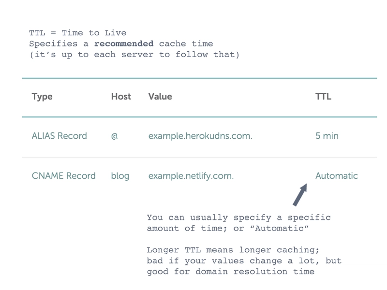Click the quoted Automatic text in note
387x290 pixels.
click(x=279, y=228)
